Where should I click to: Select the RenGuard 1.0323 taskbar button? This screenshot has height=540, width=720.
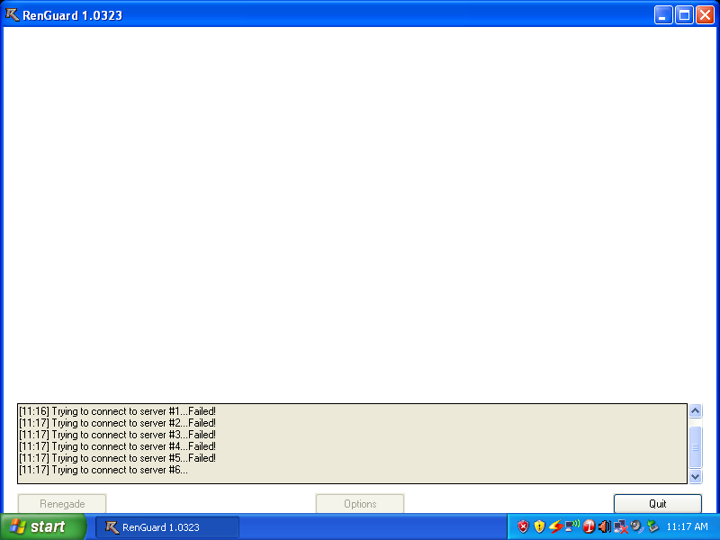click(x=167, y=527)
